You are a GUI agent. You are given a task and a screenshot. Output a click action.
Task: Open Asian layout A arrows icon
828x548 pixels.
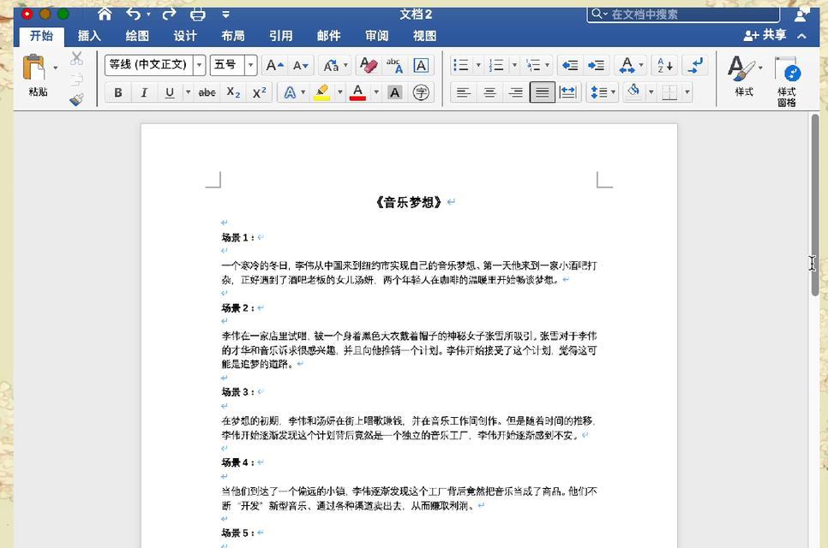627,65
